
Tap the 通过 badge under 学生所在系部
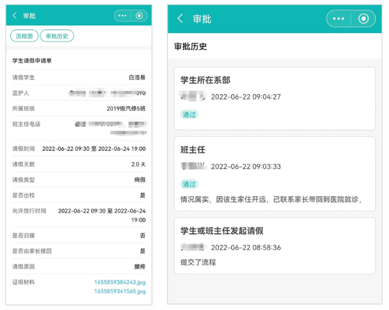point(189,114)
